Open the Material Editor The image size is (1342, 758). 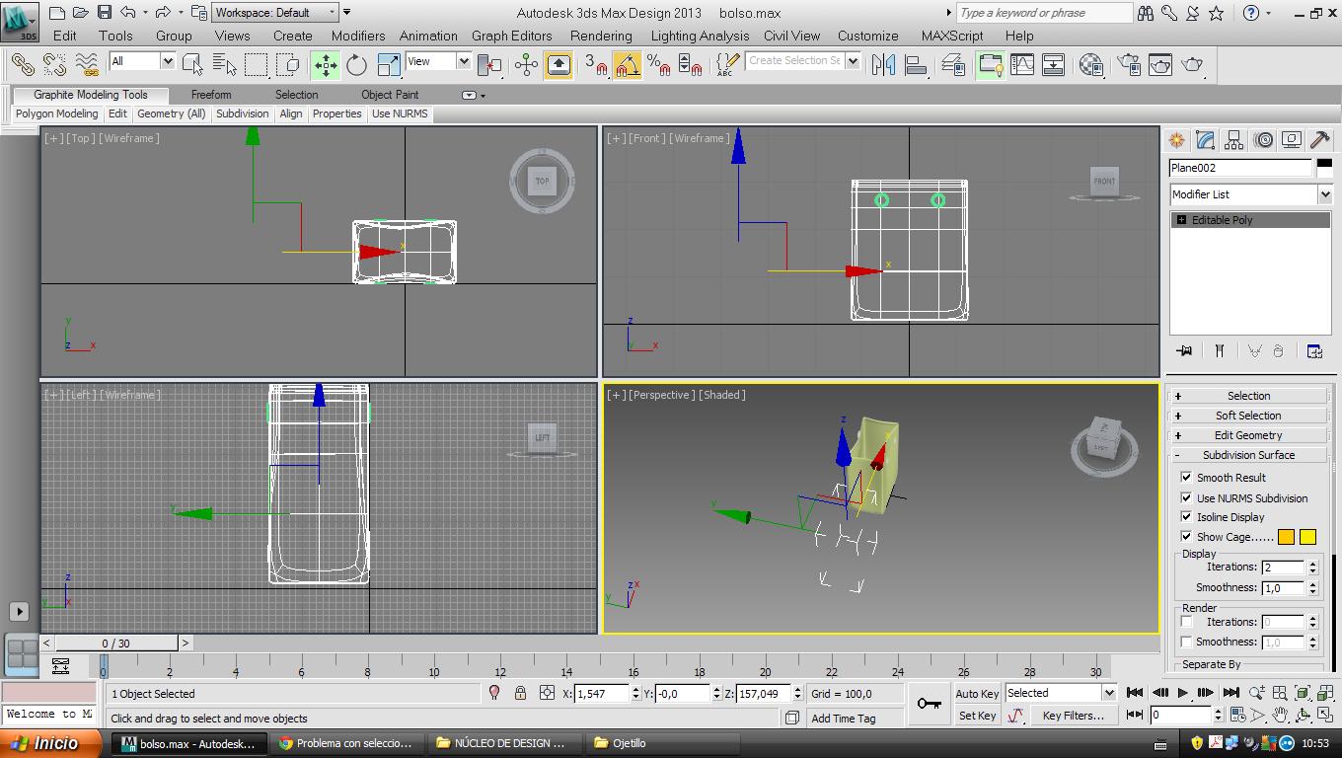[1090, 65]
